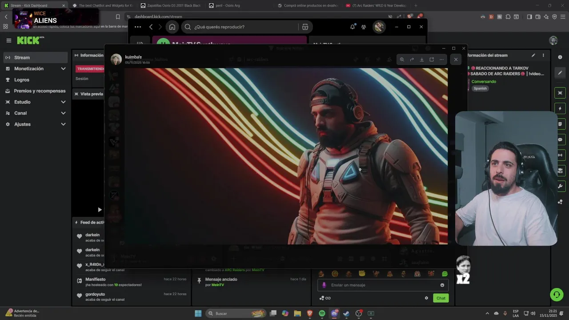Forward the image using the arrow icon
The image size is (569, 320).
(x=412, y=60)
